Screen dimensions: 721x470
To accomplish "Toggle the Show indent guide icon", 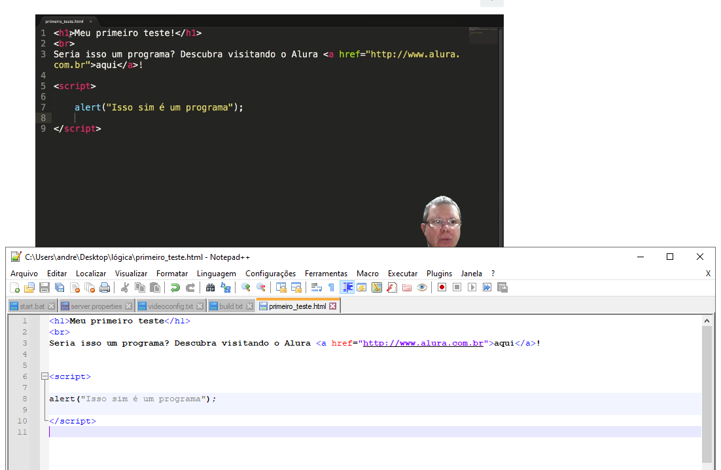I will [x=347, y=287].
